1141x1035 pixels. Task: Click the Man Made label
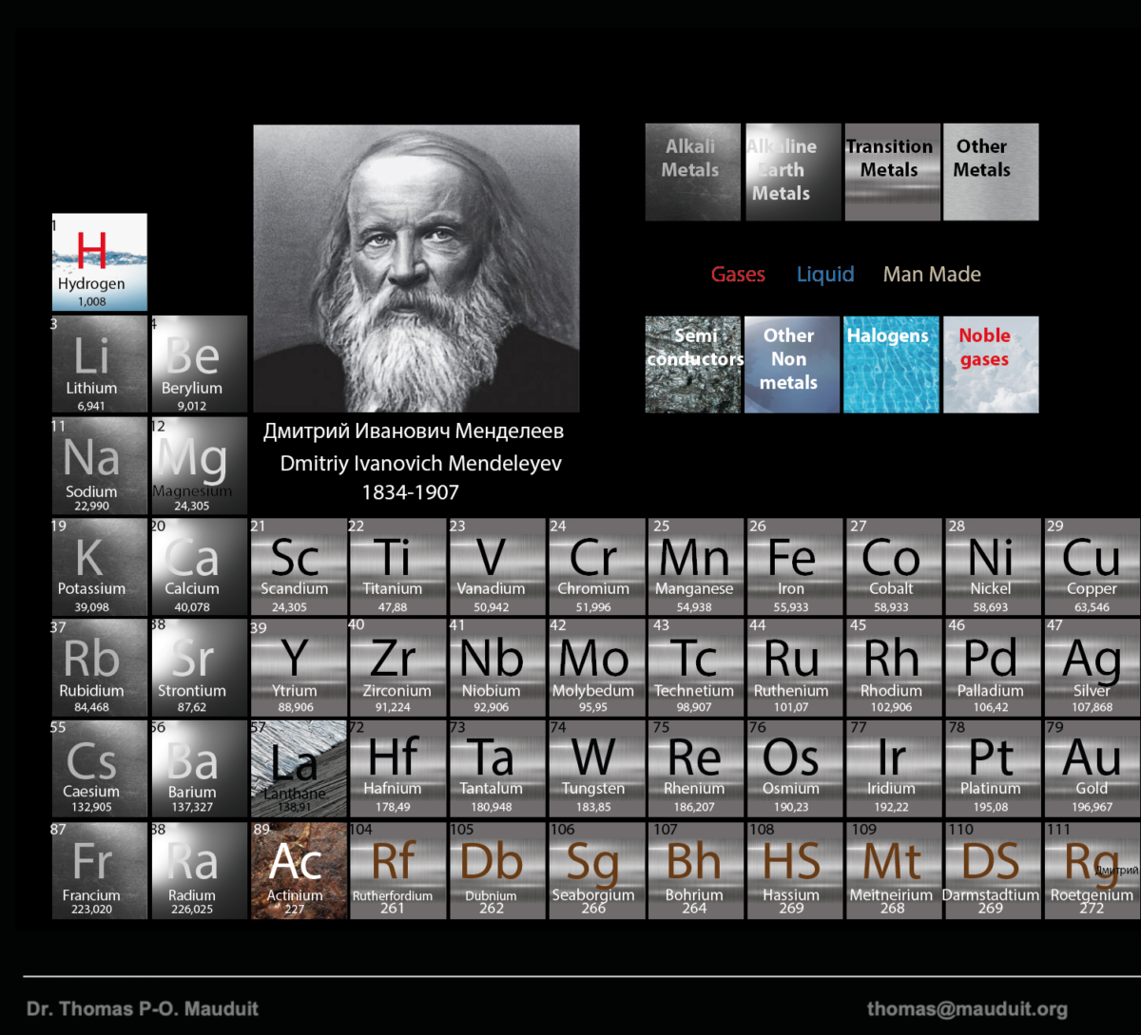[x=932, y=275]
